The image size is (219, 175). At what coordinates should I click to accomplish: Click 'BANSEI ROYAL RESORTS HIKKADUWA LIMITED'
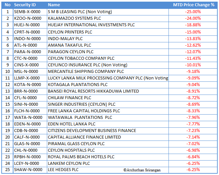click(x=93, y=91)
